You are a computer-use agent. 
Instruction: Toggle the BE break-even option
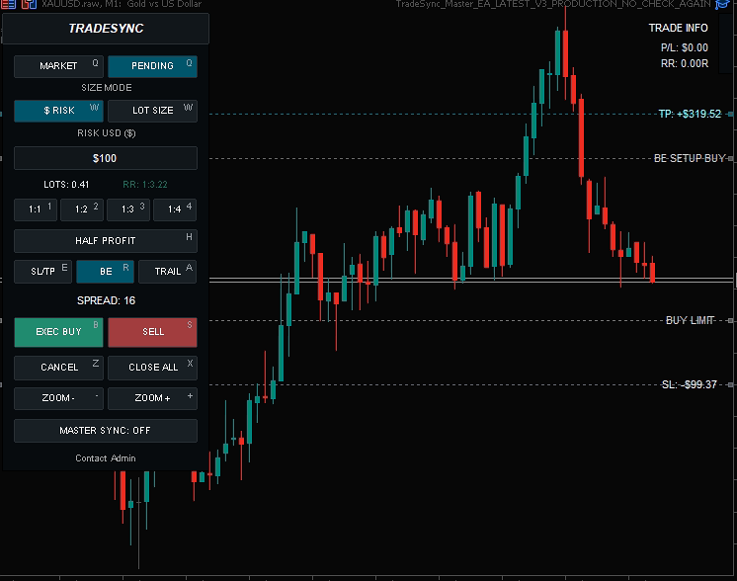coord(106,272)
